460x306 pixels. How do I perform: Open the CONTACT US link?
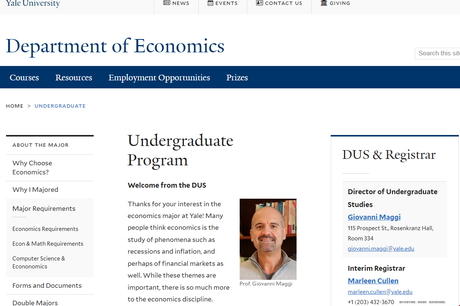click(x=284, y=3)
